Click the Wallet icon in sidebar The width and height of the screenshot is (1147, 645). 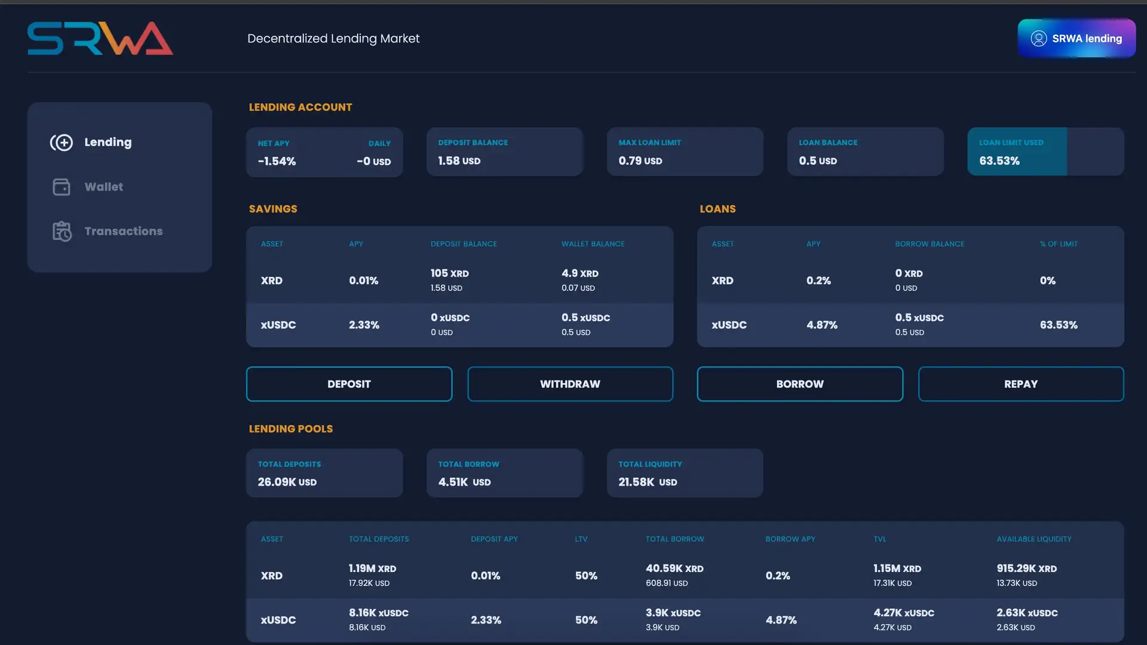click(x=62, y=187)
